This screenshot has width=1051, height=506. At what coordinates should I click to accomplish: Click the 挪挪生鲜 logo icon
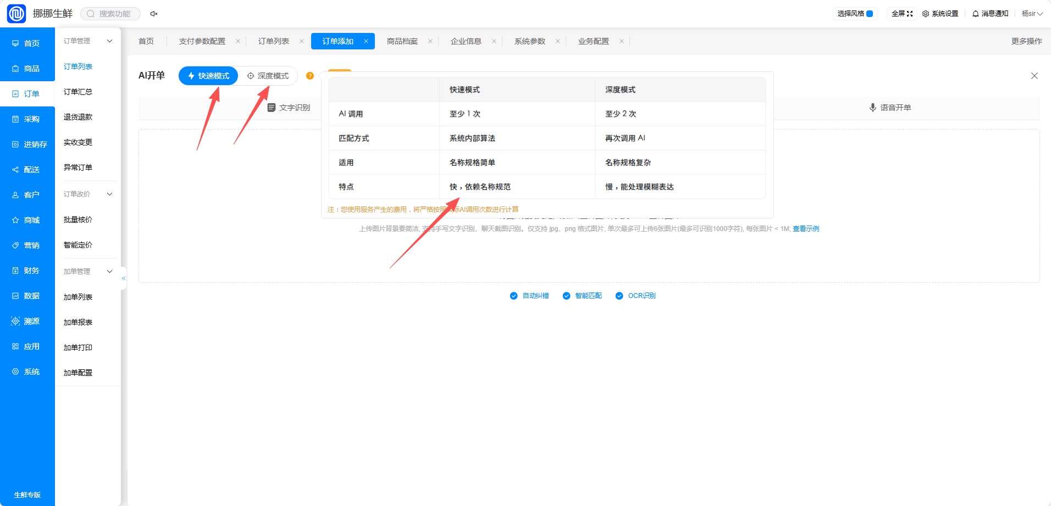[16, 14]
